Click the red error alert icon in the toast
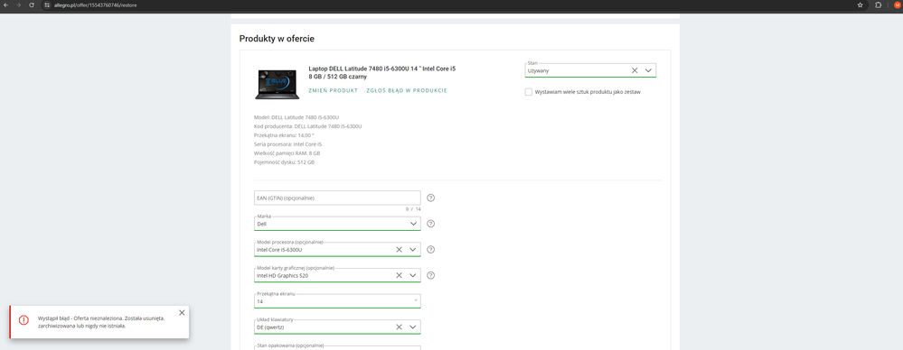903x350 pixels. point(24,320)
